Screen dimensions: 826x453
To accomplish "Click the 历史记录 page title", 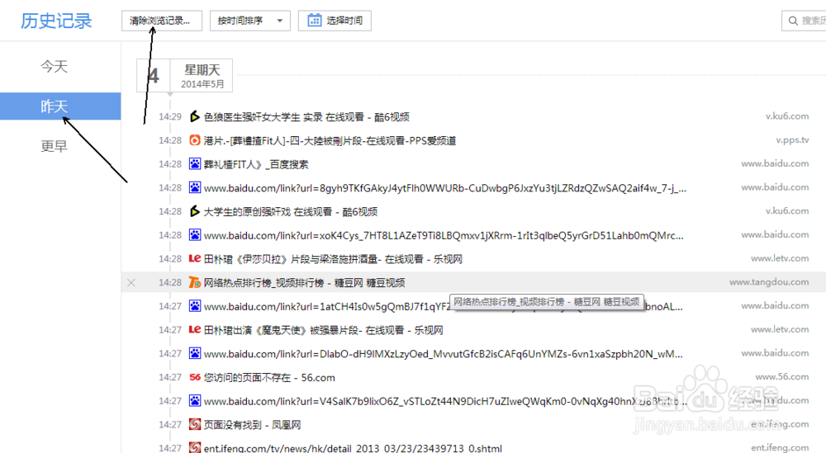I will click(x=56, y=21).
